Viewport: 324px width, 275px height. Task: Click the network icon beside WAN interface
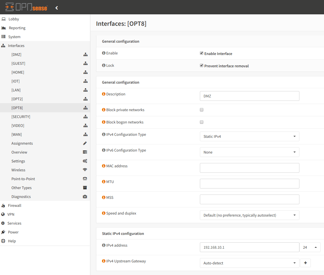(85, 134)
